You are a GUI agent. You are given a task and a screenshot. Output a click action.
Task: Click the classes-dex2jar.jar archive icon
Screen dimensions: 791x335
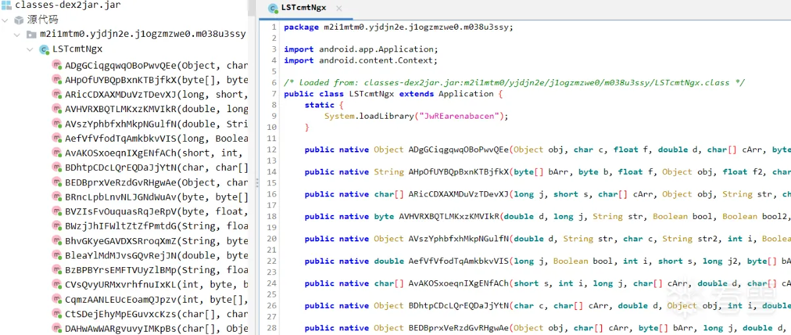point(7,5)
